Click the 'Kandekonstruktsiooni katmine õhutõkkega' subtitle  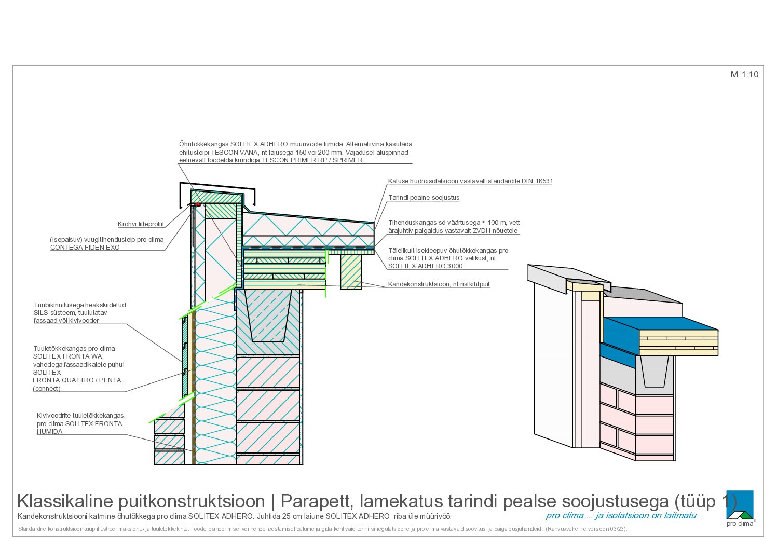pos(234,516)
